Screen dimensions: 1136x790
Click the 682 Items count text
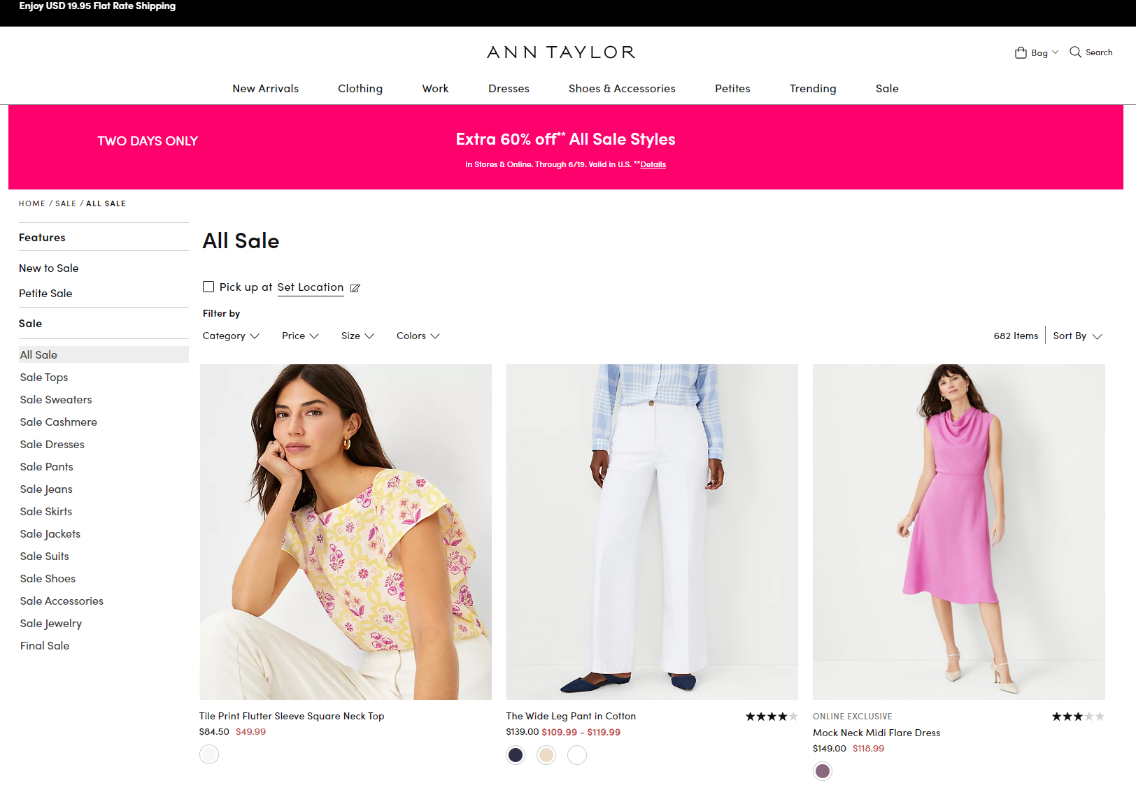coord(1016,336)
